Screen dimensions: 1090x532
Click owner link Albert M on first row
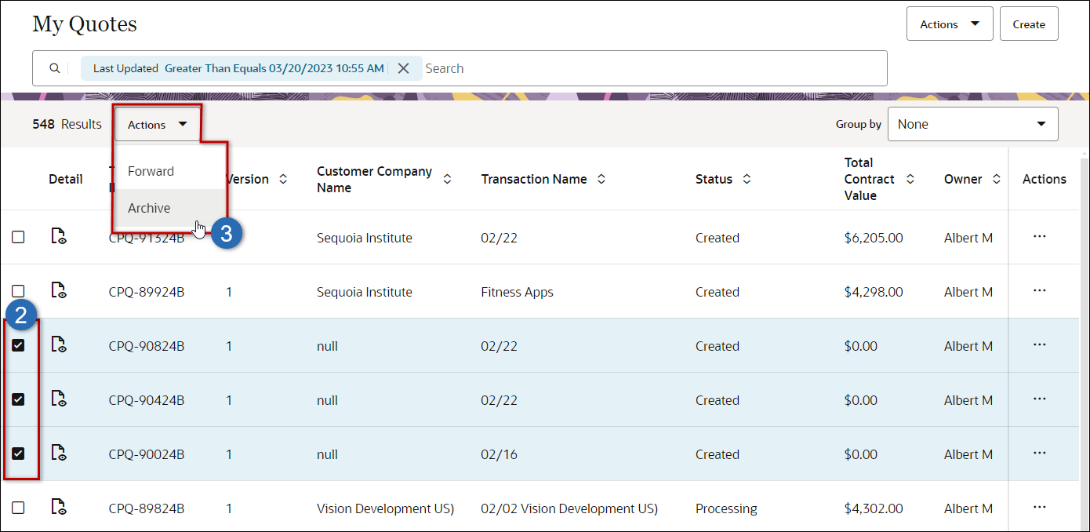[x=968, y=237]
